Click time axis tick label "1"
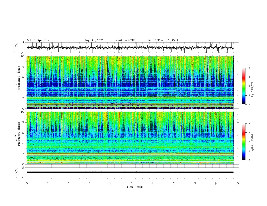267x206 pixels. tap(48, 183)
